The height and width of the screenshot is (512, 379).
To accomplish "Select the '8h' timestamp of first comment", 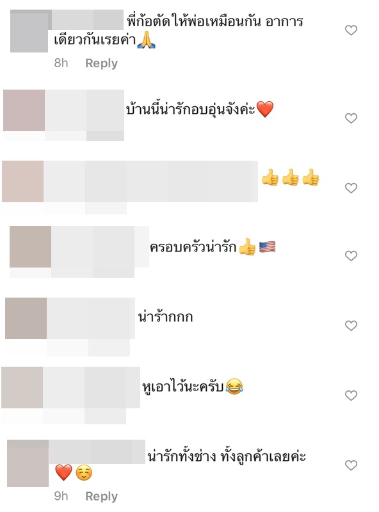I will 61,63.
